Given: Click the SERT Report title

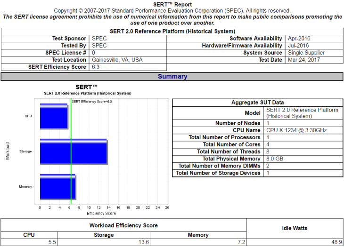Looking at the screenshot, I should point(172,5).
